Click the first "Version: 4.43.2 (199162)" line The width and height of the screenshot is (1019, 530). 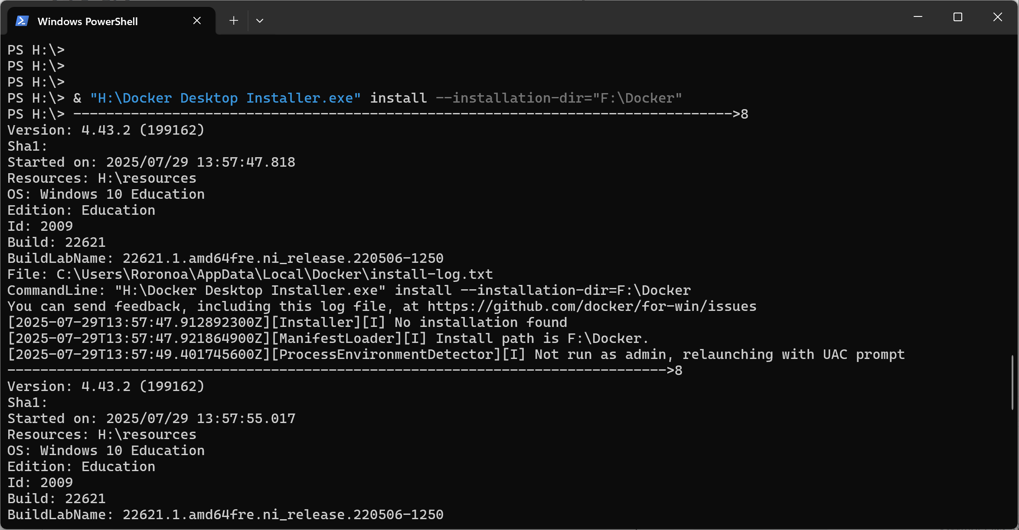click(106, 130)
